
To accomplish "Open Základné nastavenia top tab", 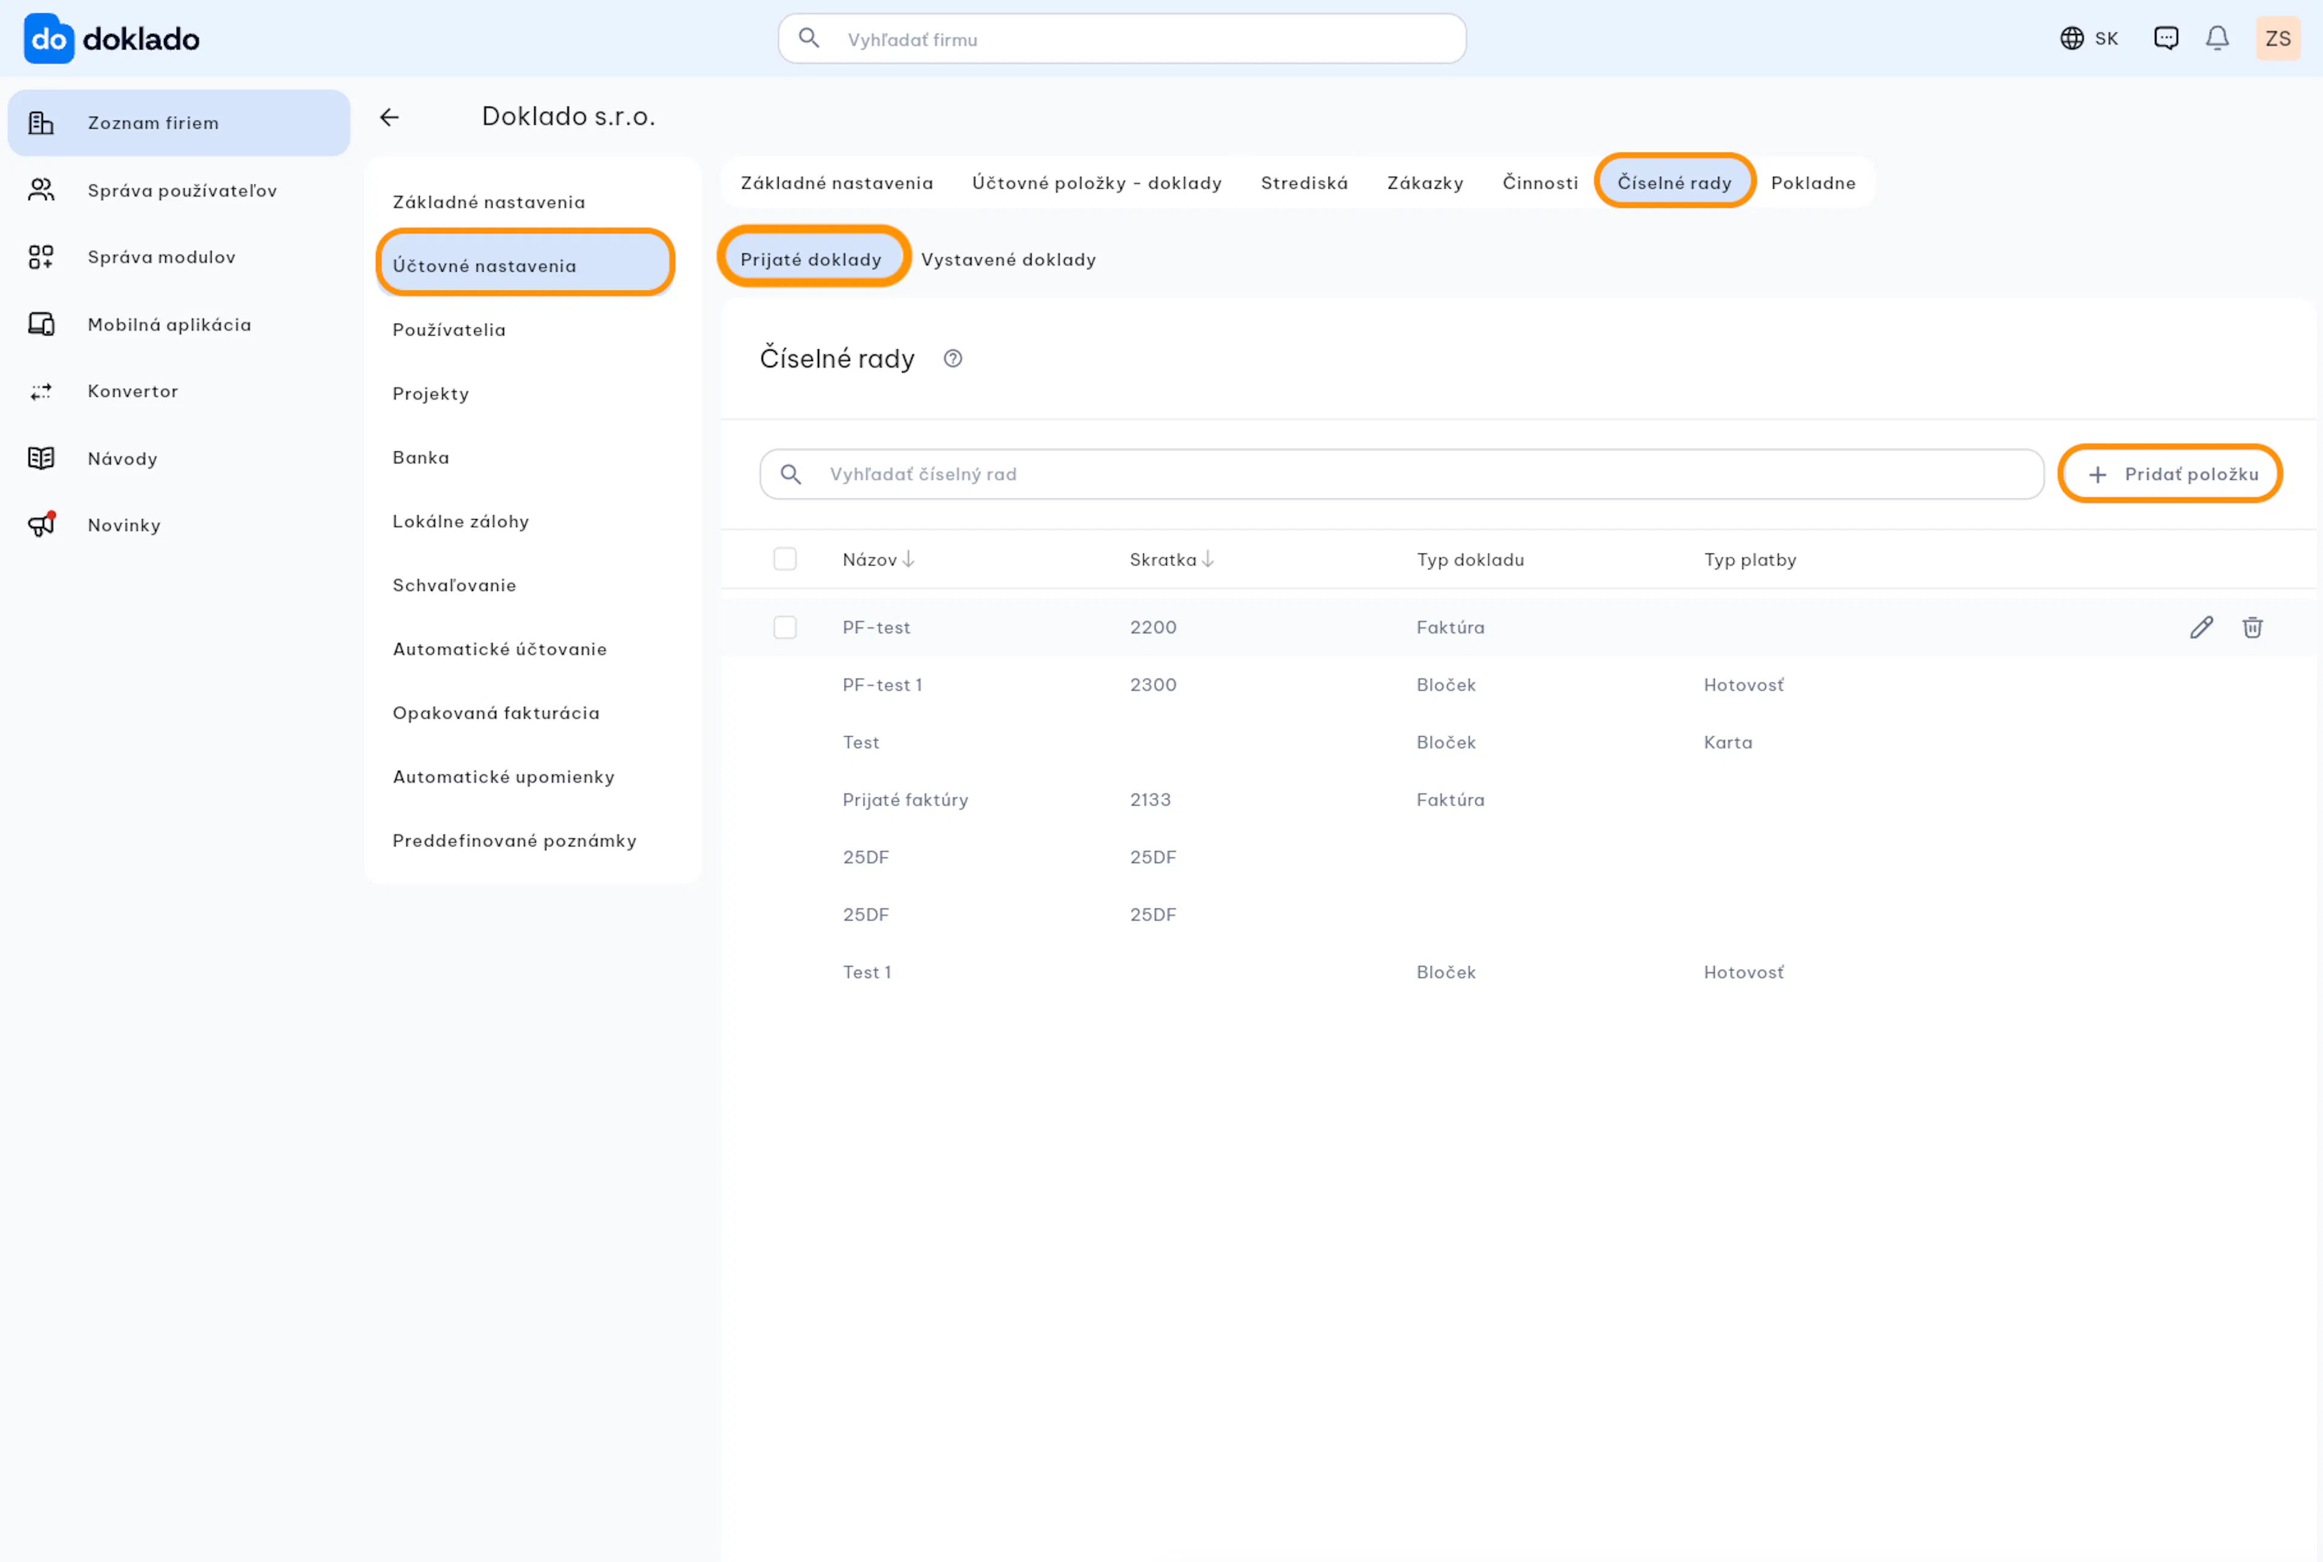I will click(x=837, y=183).
